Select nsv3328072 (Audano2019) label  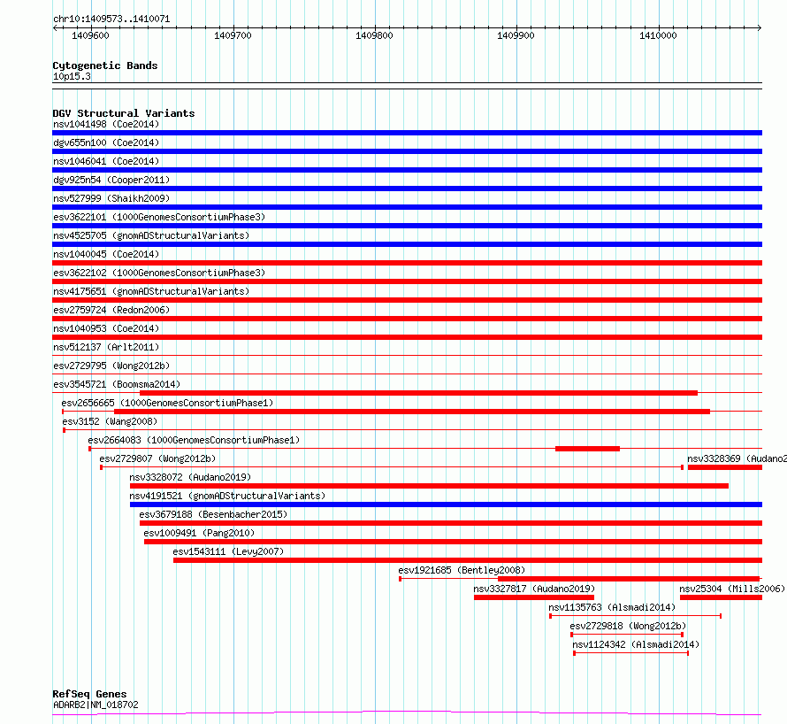click(190, 477)
